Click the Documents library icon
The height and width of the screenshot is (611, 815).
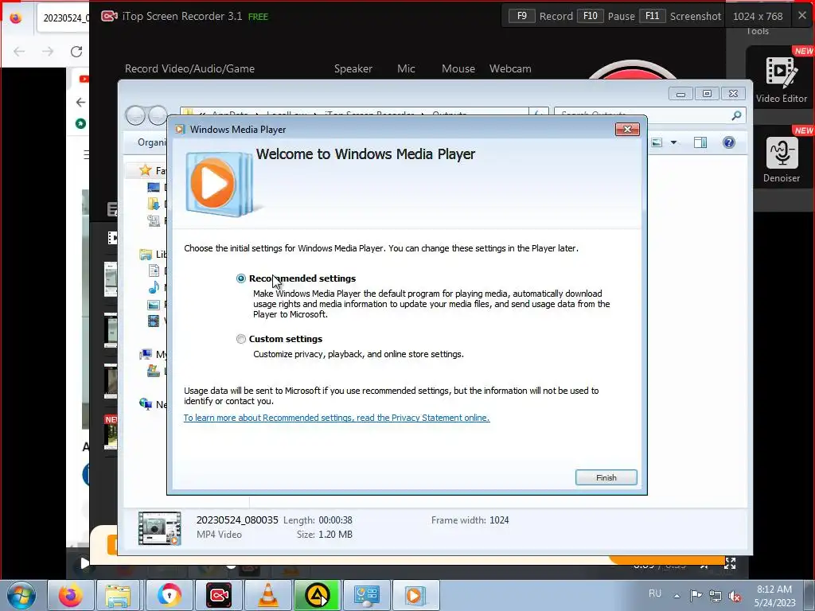154,270
